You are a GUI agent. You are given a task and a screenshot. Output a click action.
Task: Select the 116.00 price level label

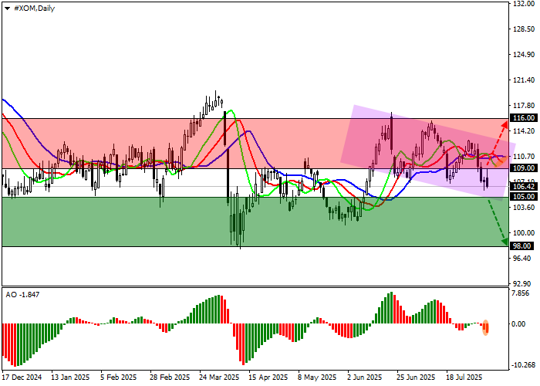point(524,118)
